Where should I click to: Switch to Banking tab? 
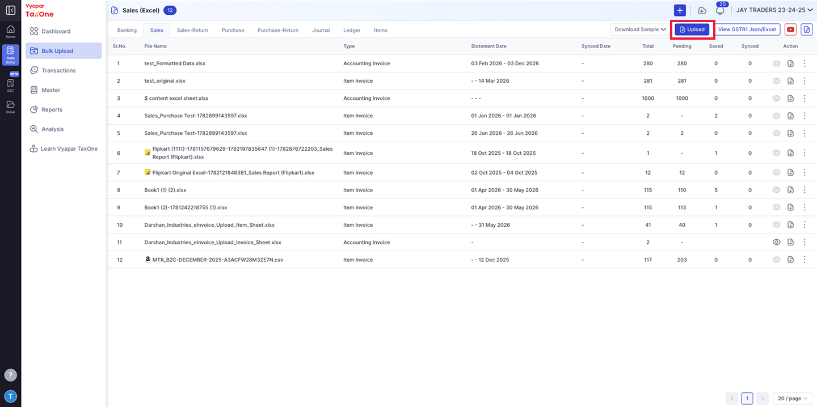pos(127,30)
